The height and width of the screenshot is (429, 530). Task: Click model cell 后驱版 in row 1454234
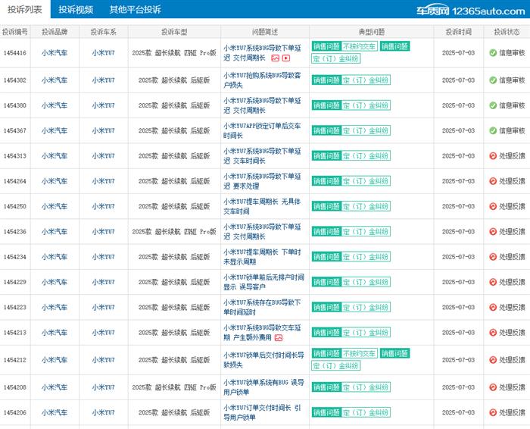coord(200,257)
